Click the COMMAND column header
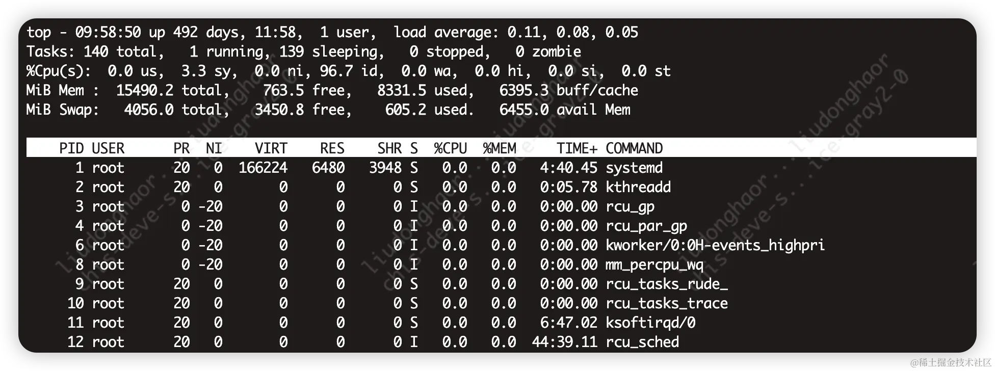The width and height of the screenshot is (995, 371). [x=634, y=148]
